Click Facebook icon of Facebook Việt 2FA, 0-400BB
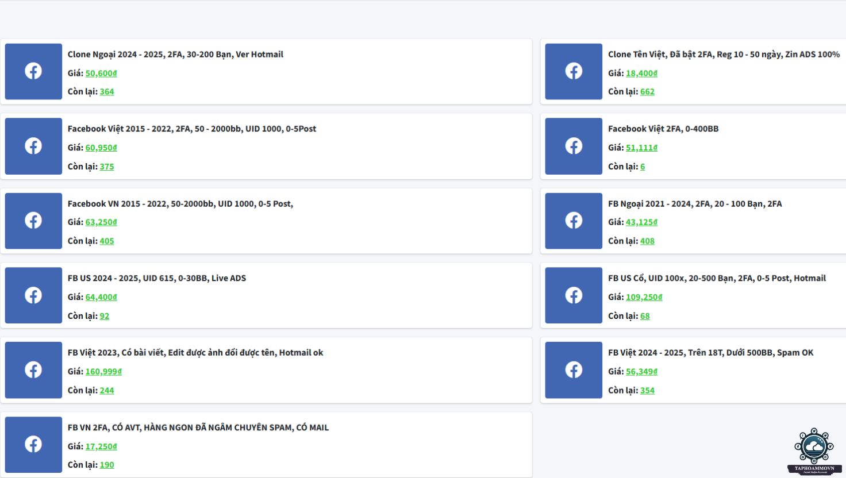846x478 pixels. point(574,146)
